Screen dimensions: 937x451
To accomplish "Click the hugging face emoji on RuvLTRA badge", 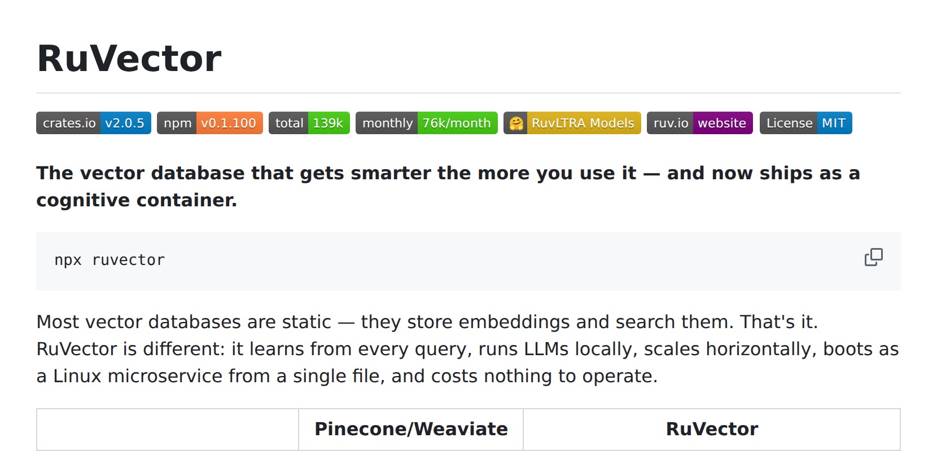I will 517,123.
